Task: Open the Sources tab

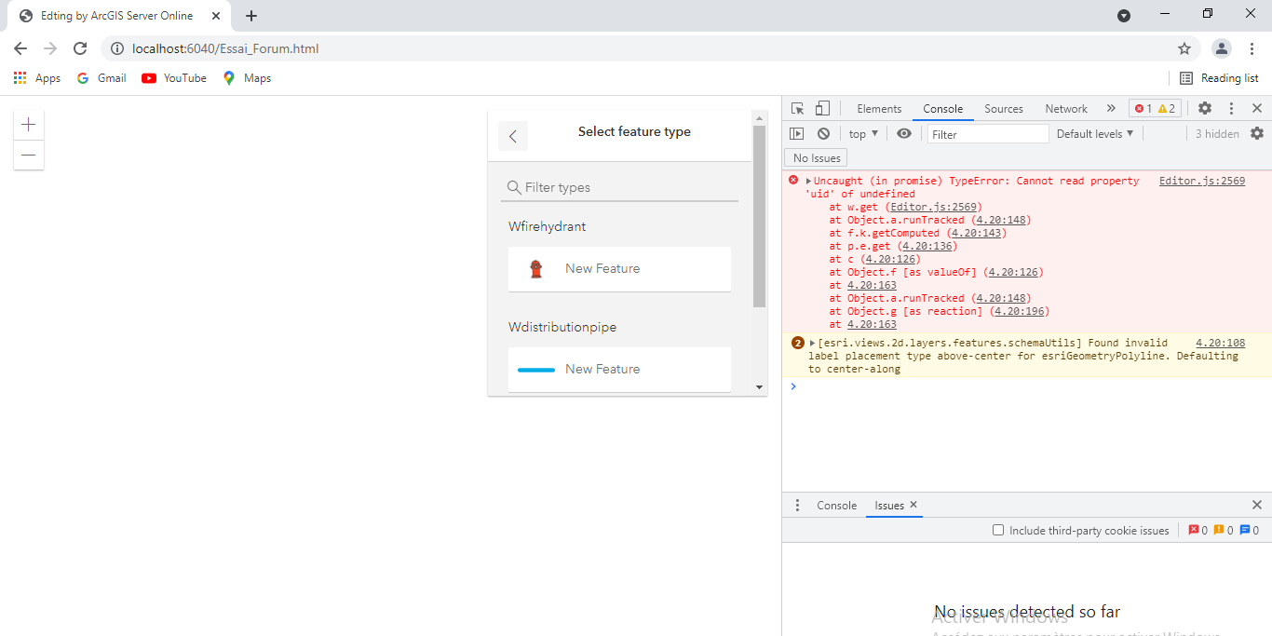Action: point(1004,109)
